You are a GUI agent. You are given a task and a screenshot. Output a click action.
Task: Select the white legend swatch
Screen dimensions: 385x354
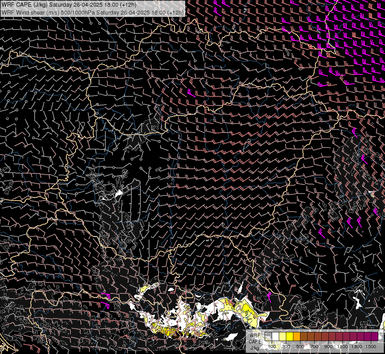[x=276, y=336]
